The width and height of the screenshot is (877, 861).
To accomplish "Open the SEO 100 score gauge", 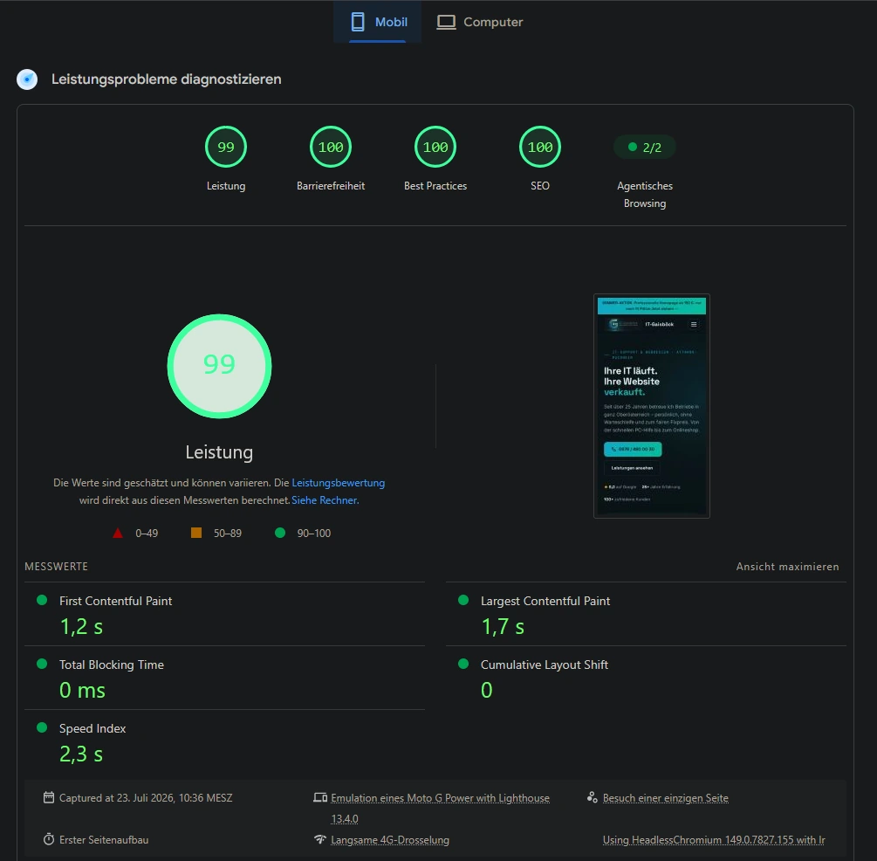I will click(540, 148).
